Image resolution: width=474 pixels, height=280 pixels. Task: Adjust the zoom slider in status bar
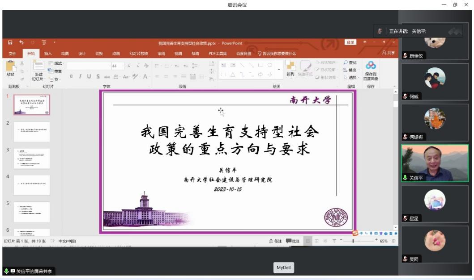(354, 241)
